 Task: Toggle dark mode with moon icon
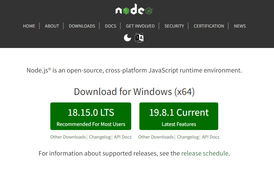click(127, 38)
